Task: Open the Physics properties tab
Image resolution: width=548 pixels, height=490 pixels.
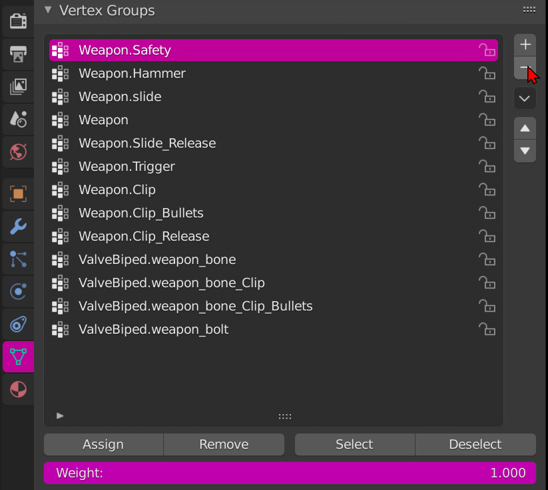Action: coord(18,292)
